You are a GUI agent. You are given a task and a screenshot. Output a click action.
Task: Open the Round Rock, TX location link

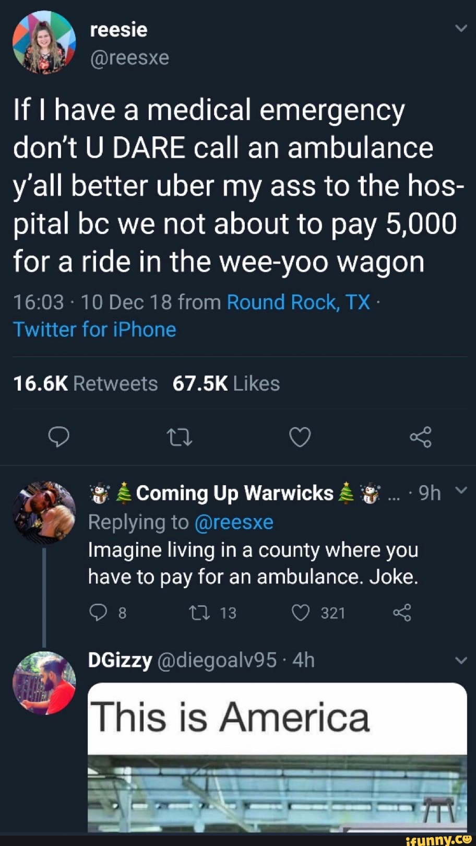point(298,302)
